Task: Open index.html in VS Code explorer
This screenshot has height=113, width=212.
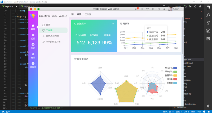Action: (x=182, y=107)
